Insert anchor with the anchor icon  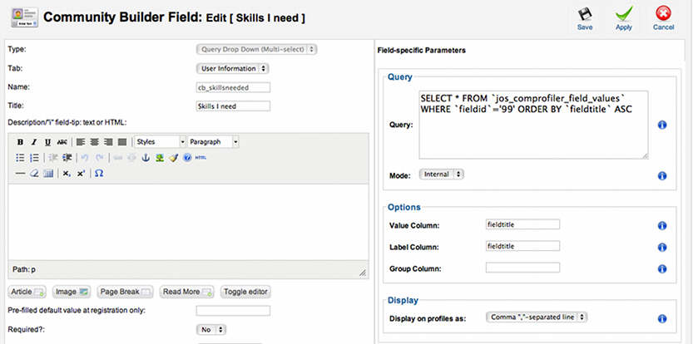[x=145, y=158]
